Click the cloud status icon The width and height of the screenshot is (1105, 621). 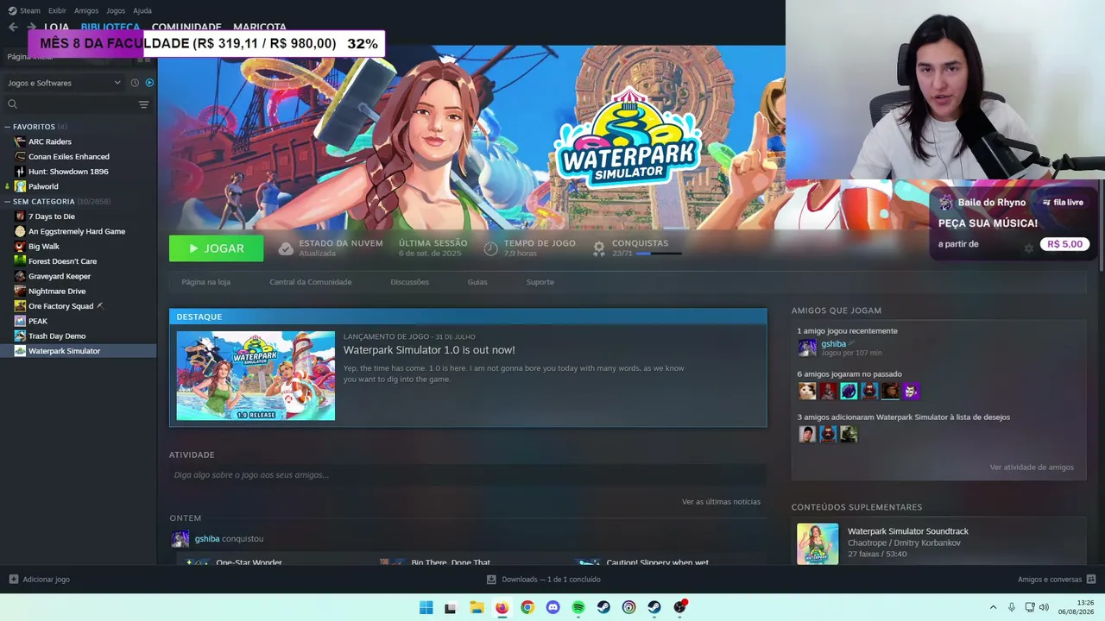coord(286,248)
